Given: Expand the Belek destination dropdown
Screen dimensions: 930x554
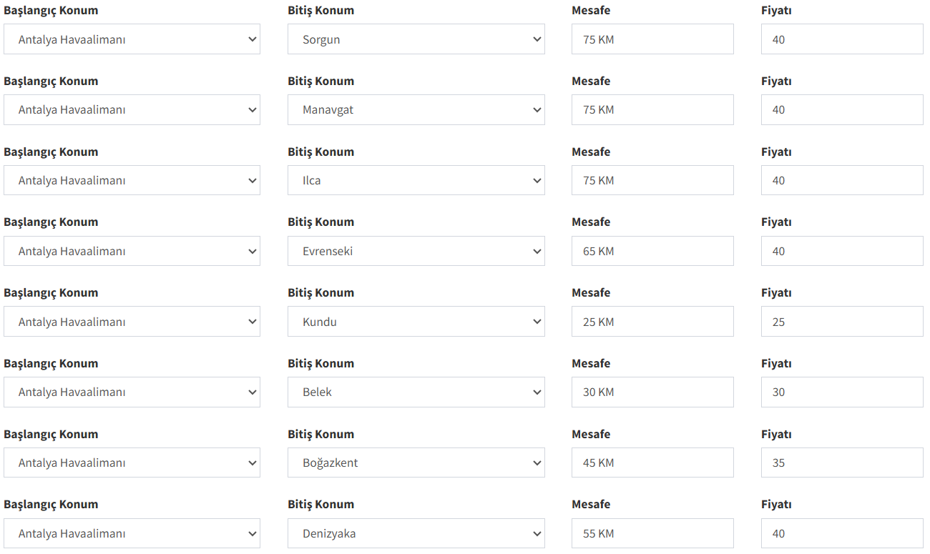Looking at the screenshot, I should [x=416, y=392].
